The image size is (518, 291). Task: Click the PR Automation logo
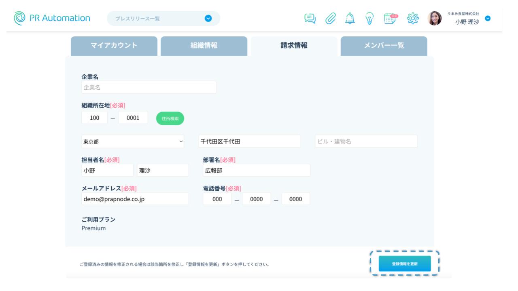51,18
